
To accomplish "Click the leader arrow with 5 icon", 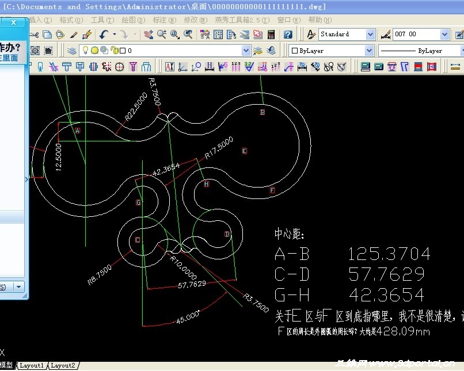I will pyautogui.click(x=223, y=67).
